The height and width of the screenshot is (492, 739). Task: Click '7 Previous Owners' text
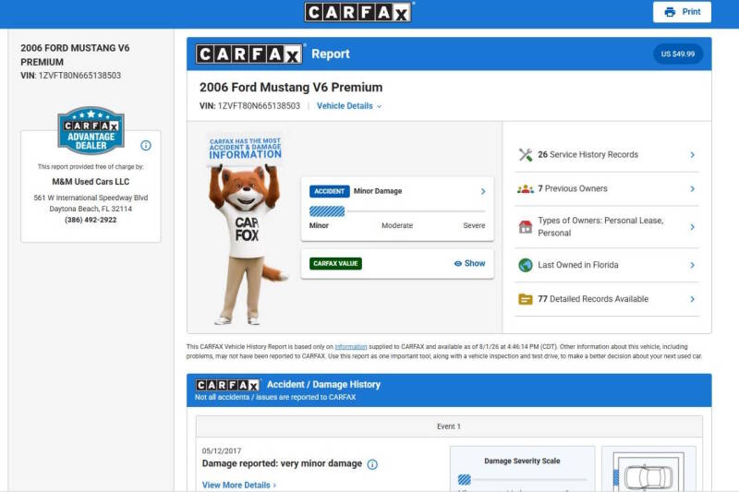[x=573, y=189]
